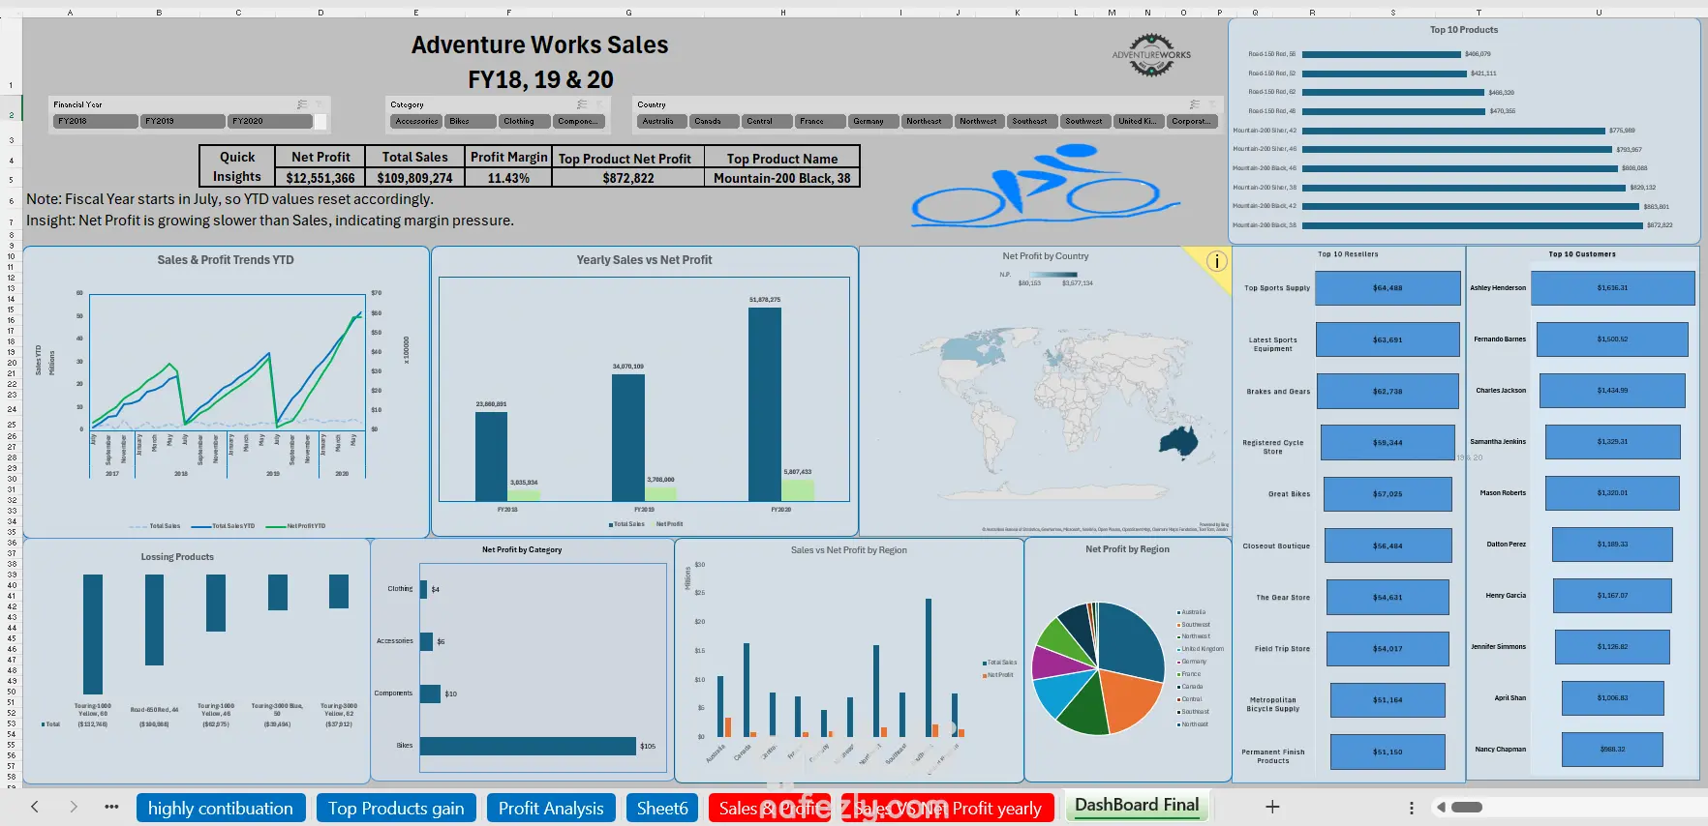Click the Insight note about margin pressure
This screenshot has height=826, width=1708.
[x=270, y=221]
